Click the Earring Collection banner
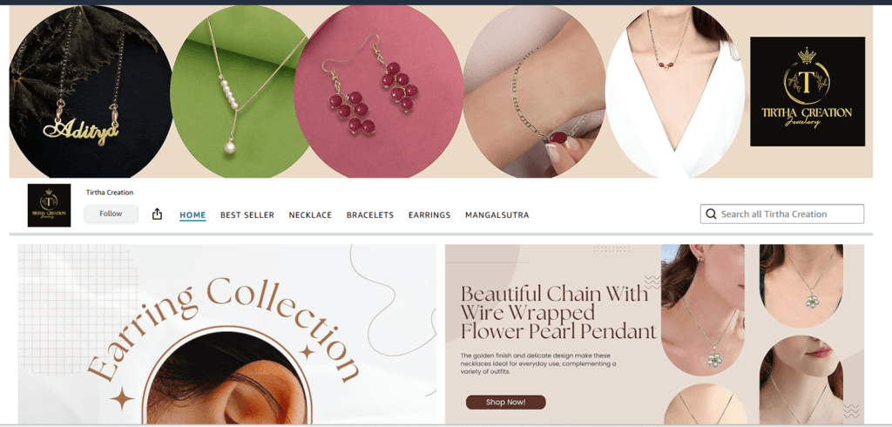Viewport: 892px width, 427px height. tap(227, 335)
